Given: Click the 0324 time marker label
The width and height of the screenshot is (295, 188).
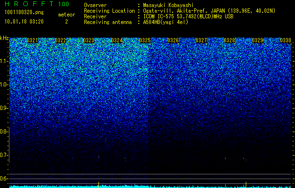Looking at the screenshot, I should click(x=117, y=40).
